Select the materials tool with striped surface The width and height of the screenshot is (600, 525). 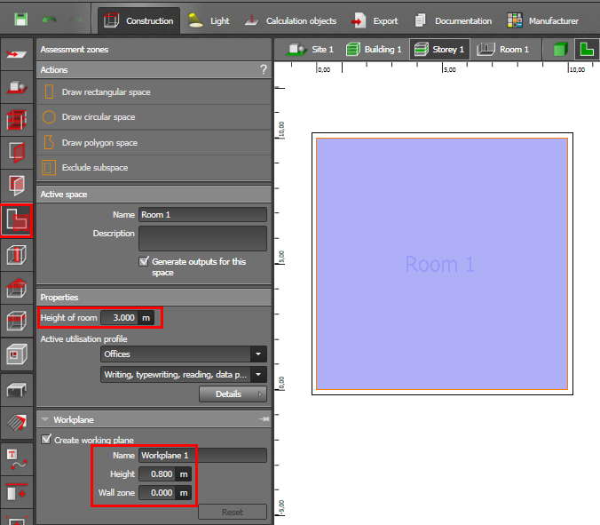pos(17,423)
